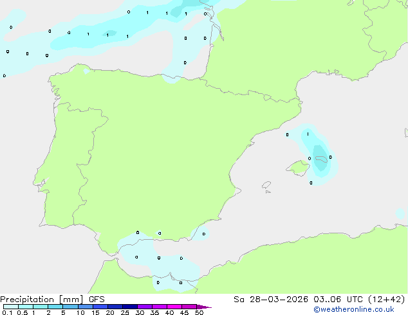The width and height of the screenshot is (408, 315).
Task: Select the 0.5–1 mm legend color
Action: pyautogui.click(x=26, y=307)
